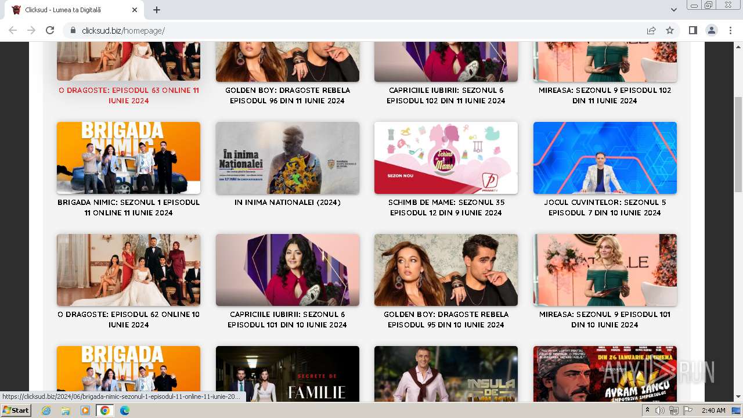Click the Mireasa Episodul 101 thumbnail
The width and height of the screenshot is (743, 418).
click(605, 270)
